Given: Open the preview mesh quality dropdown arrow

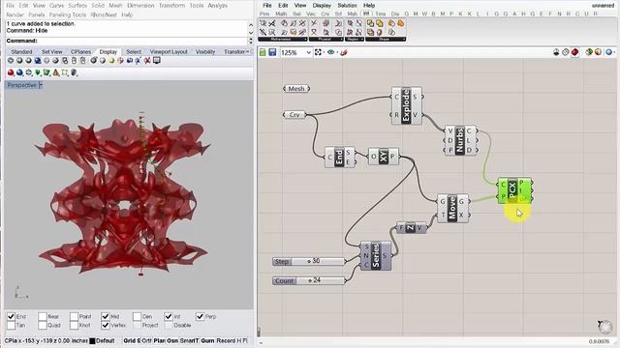Looking at the screenshot, I should (614, 52).
